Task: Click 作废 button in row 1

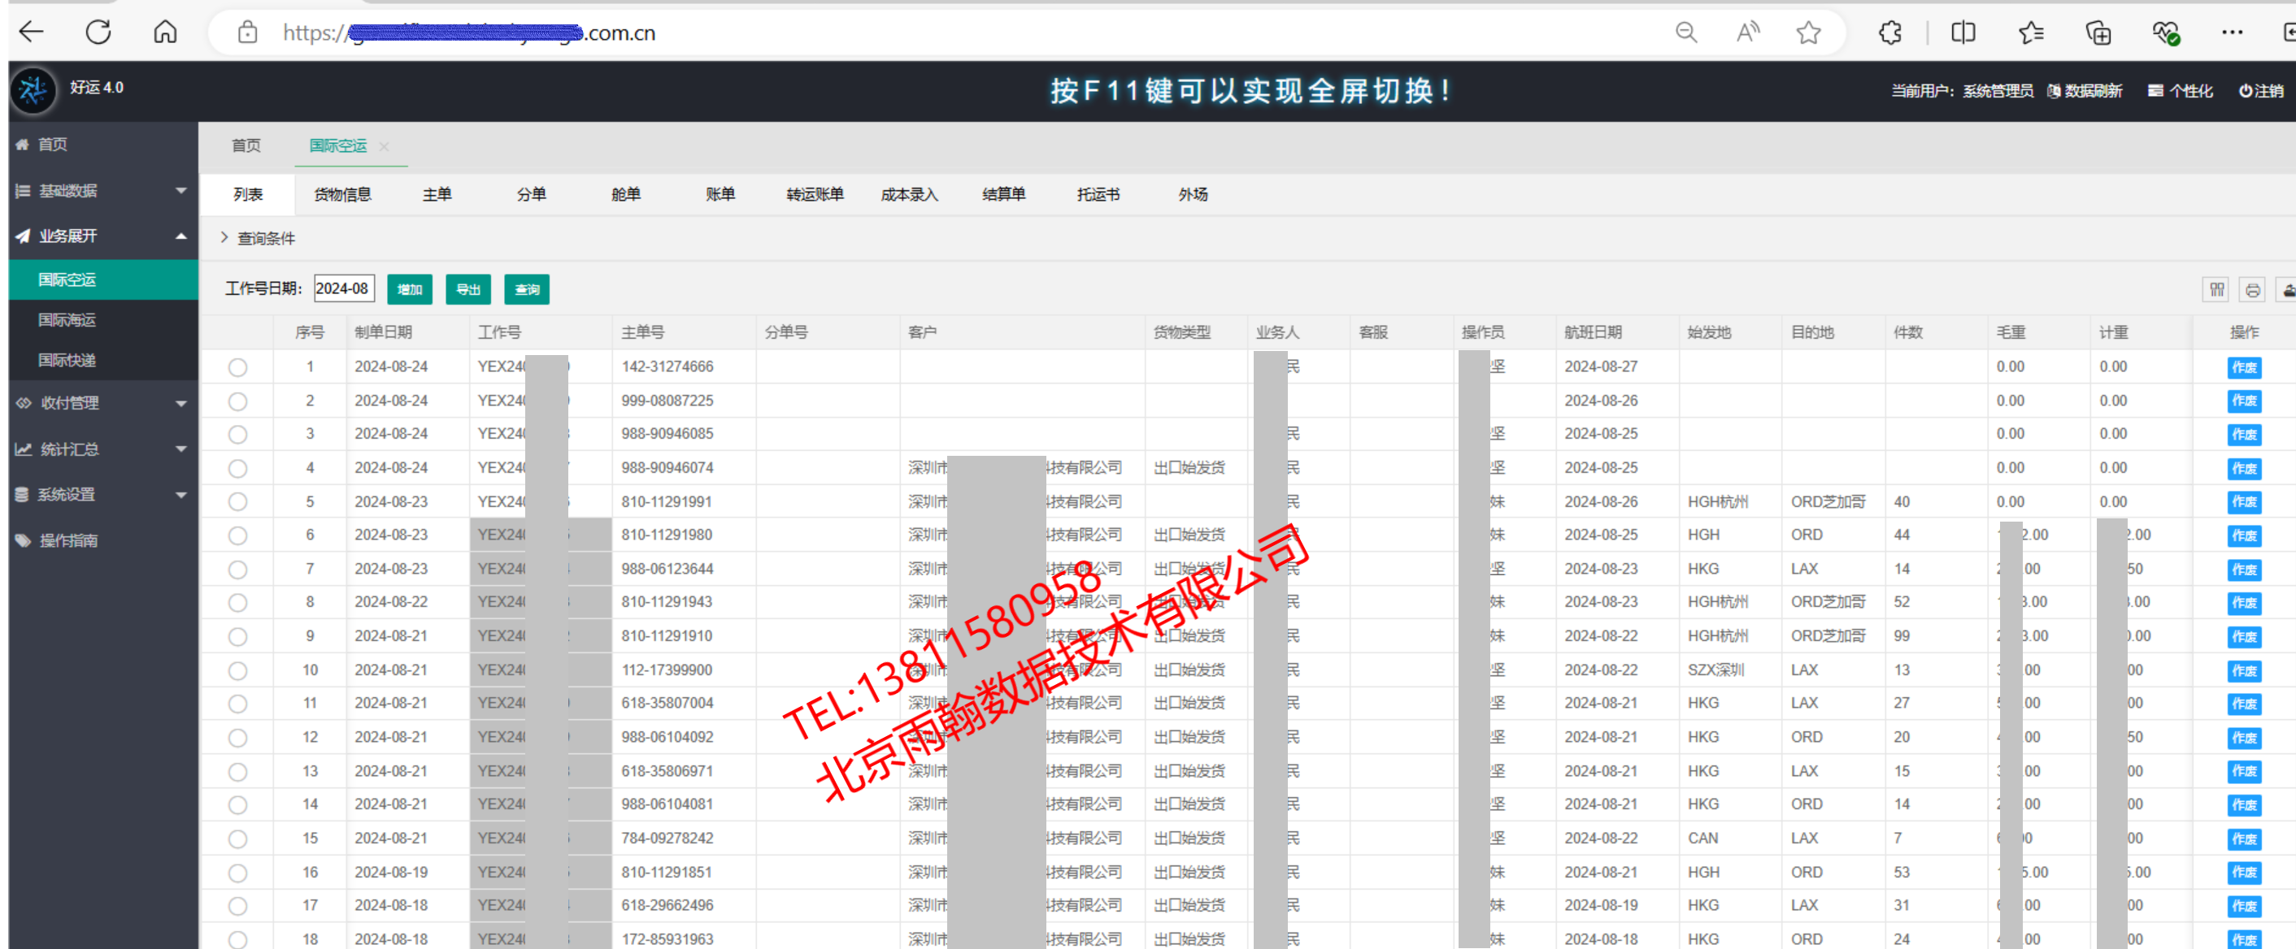Action: click(2243, 367)
